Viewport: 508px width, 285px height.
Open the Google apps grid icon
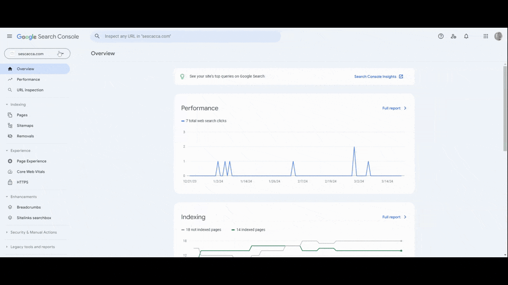(485, 36)
